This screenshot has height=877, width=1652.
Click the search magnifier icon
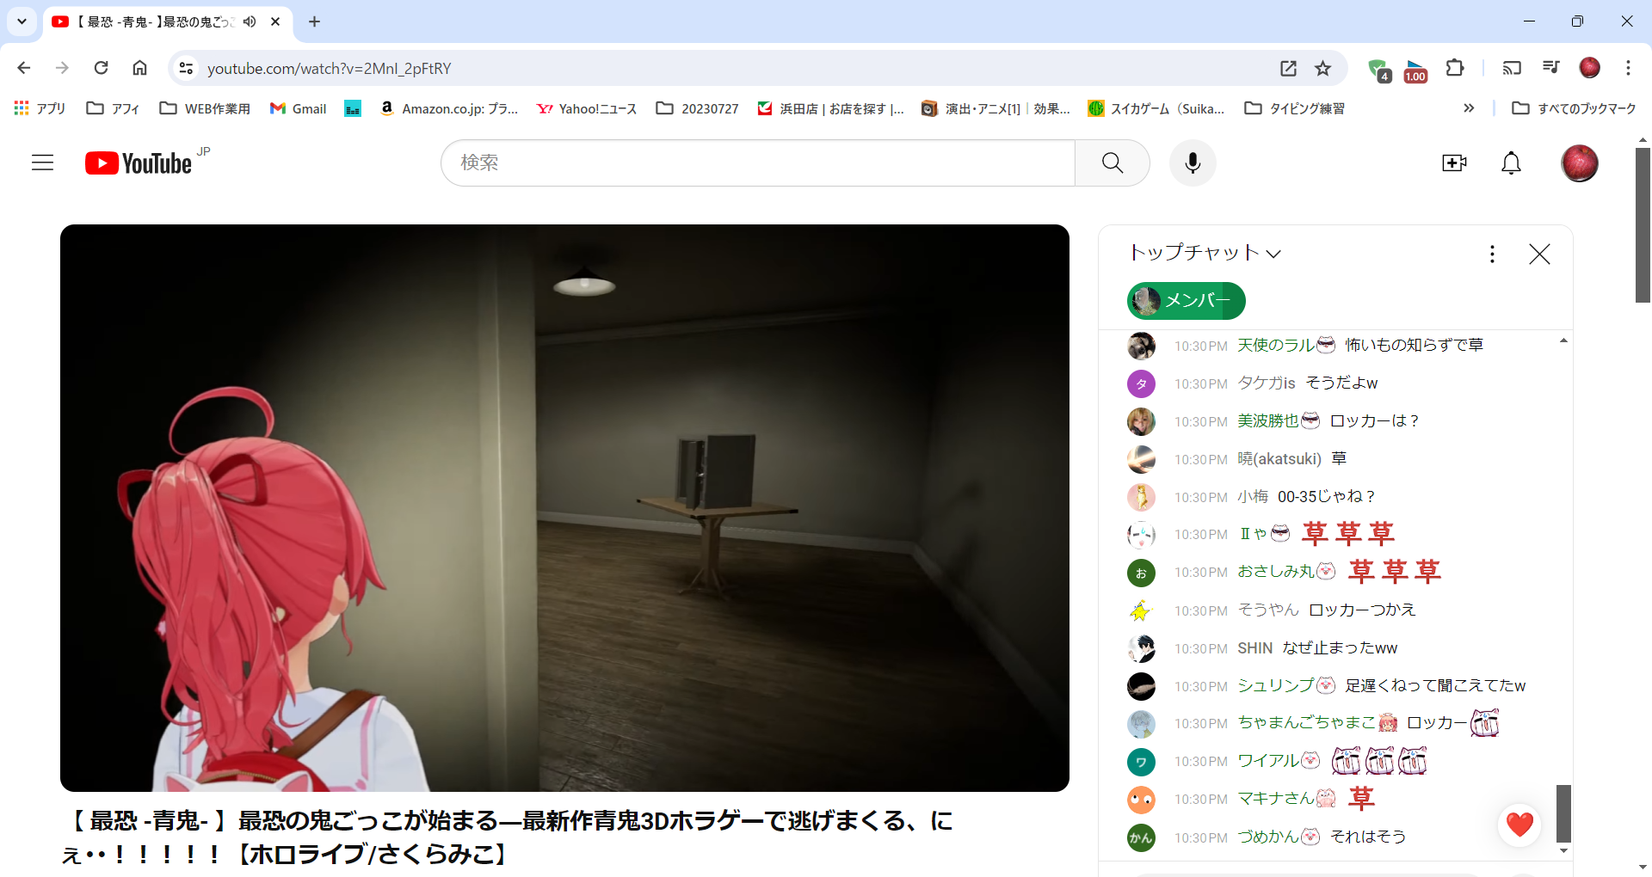tap(1112, 163)
